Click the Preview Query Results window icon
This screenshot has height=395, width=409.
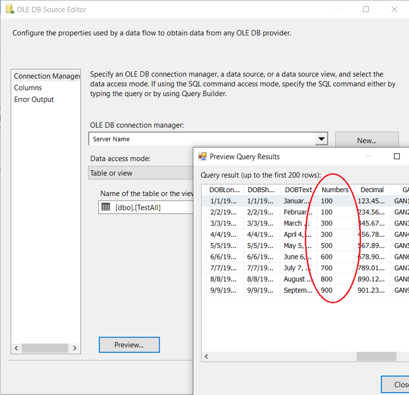202,156
